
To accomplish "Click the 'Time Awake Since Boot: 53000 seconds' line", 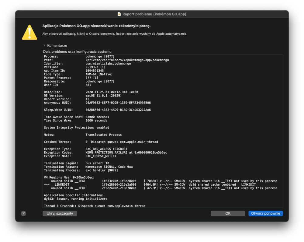I will (76, 117).
